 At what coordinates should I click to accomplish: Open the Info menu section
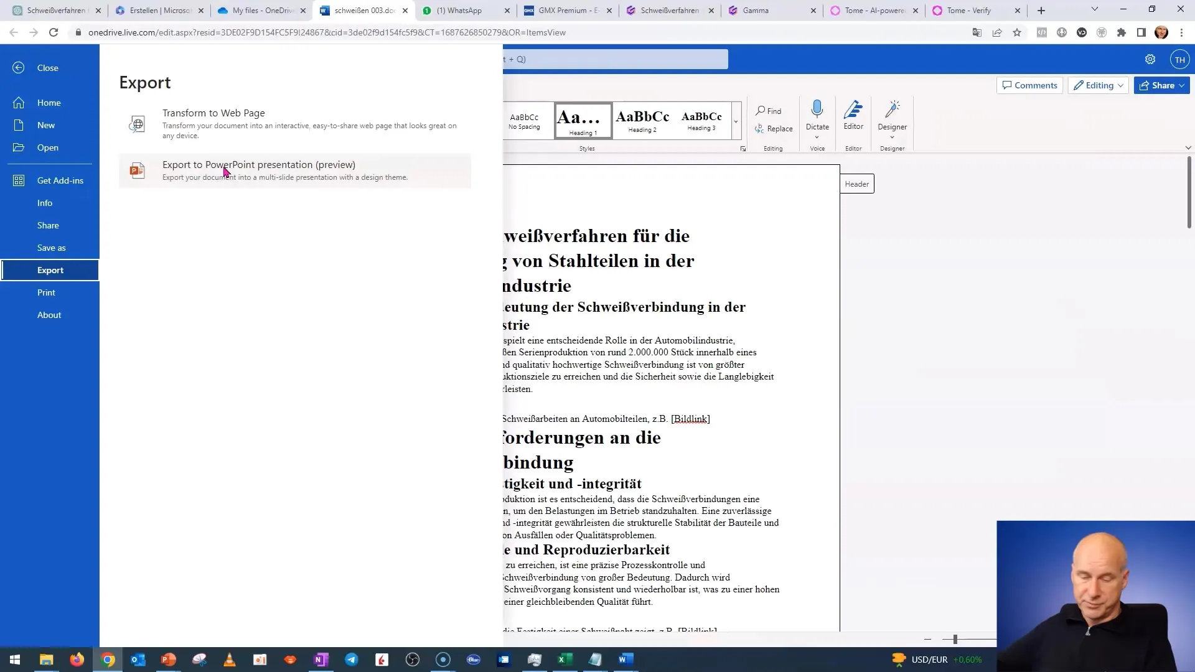[x=44, y=202]
